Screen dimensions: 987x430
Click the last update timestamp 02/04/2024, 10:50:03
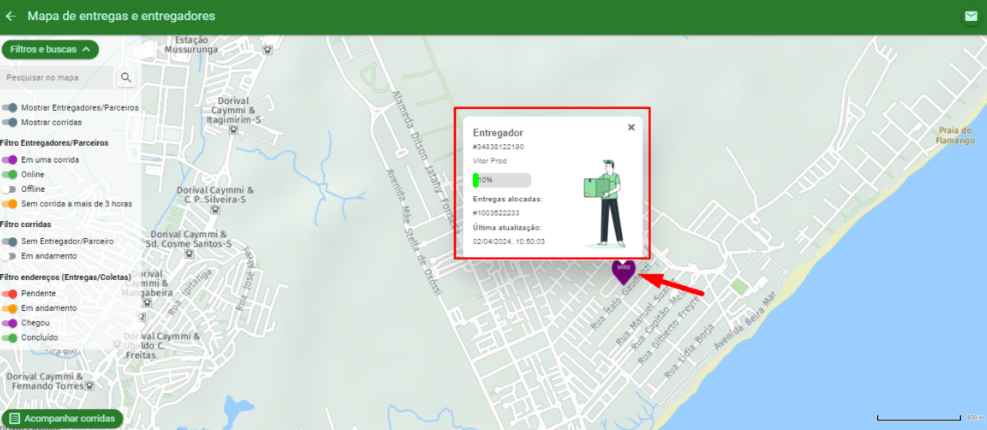[x=509, y=241]
